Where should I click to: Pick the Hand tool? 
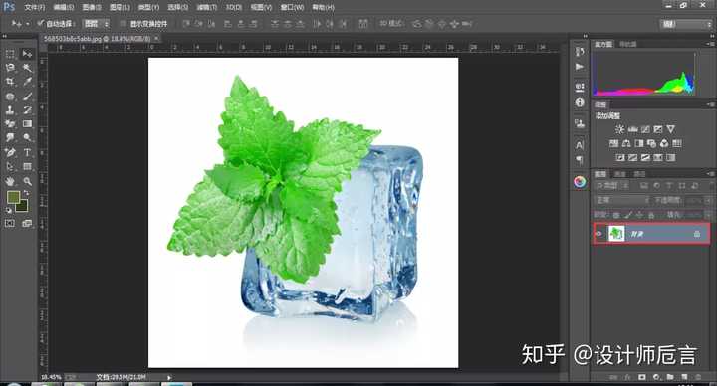tap(10, 181)
